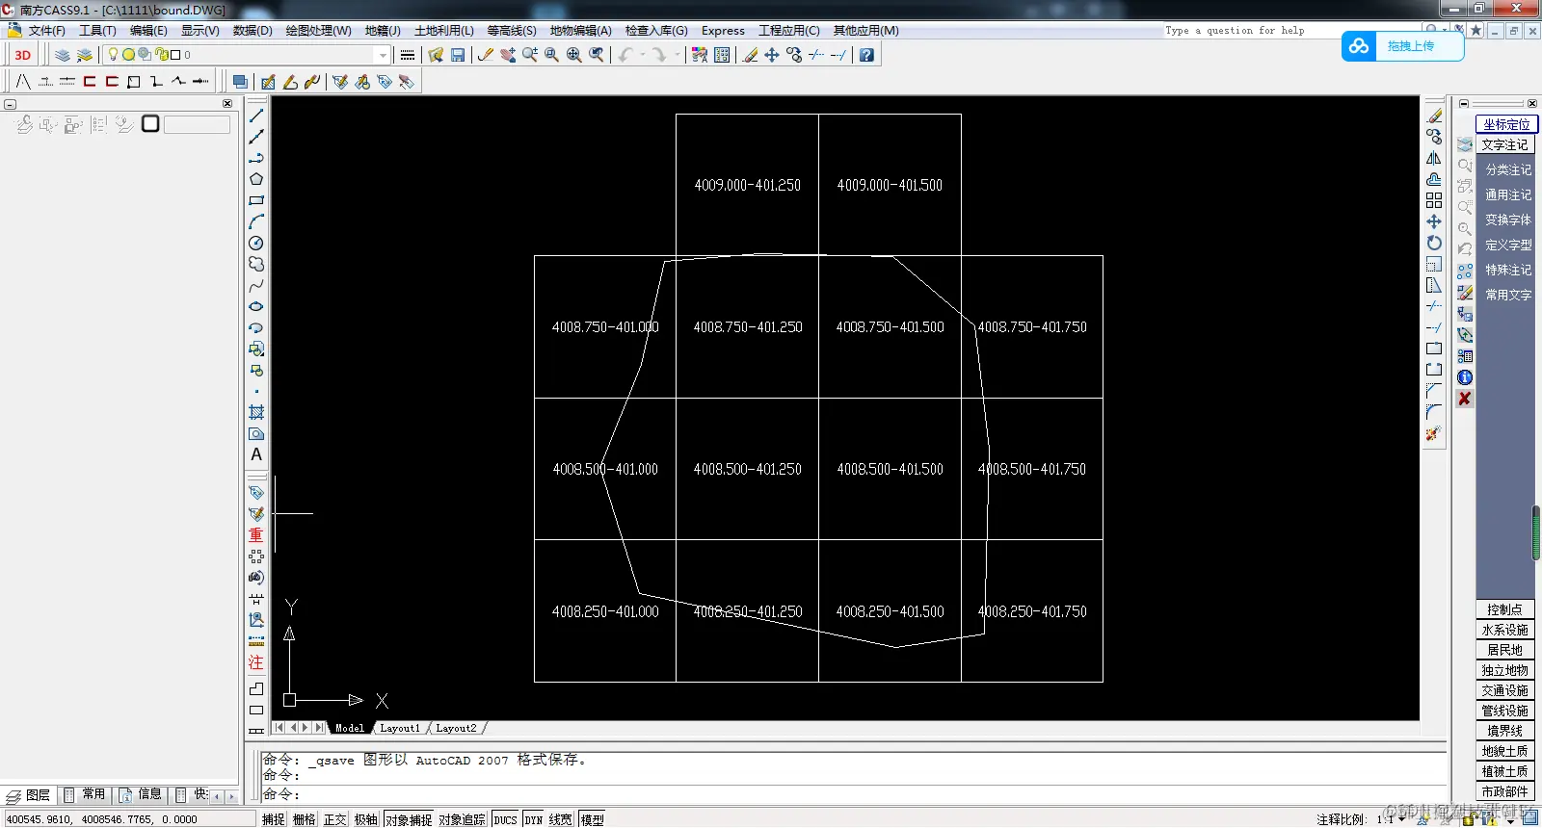Toggle 对象追踪 object tracking
Screen dimensions: 1542x828
click(463, 819)
